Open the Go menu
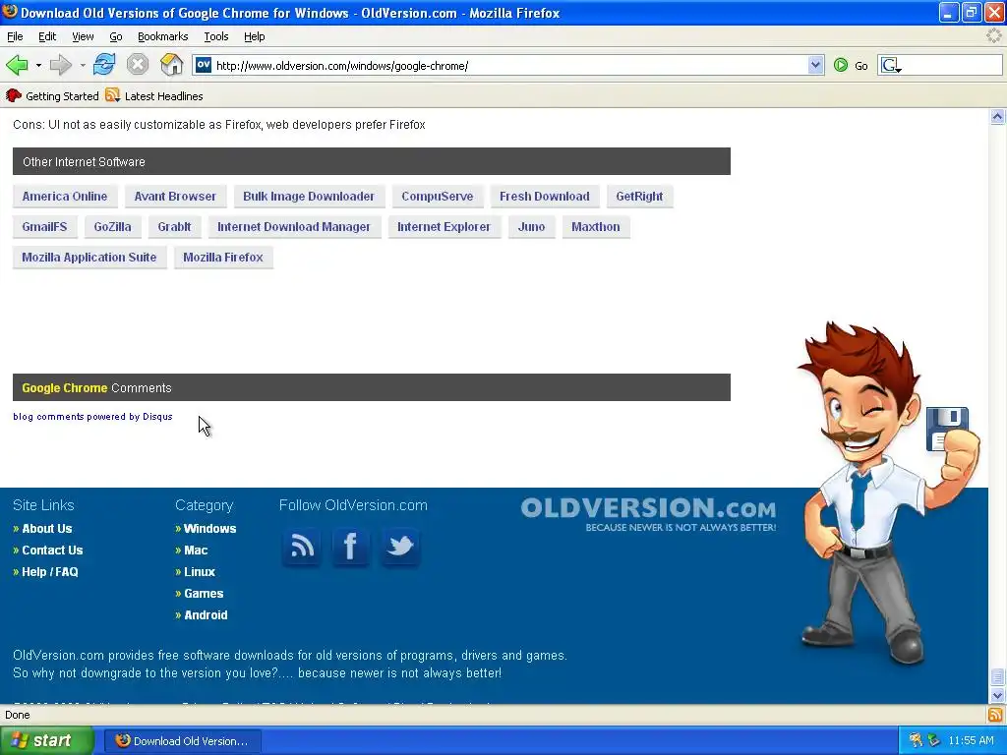The image size is (1007, 755). pyautogui.click(x=116, y=36)
